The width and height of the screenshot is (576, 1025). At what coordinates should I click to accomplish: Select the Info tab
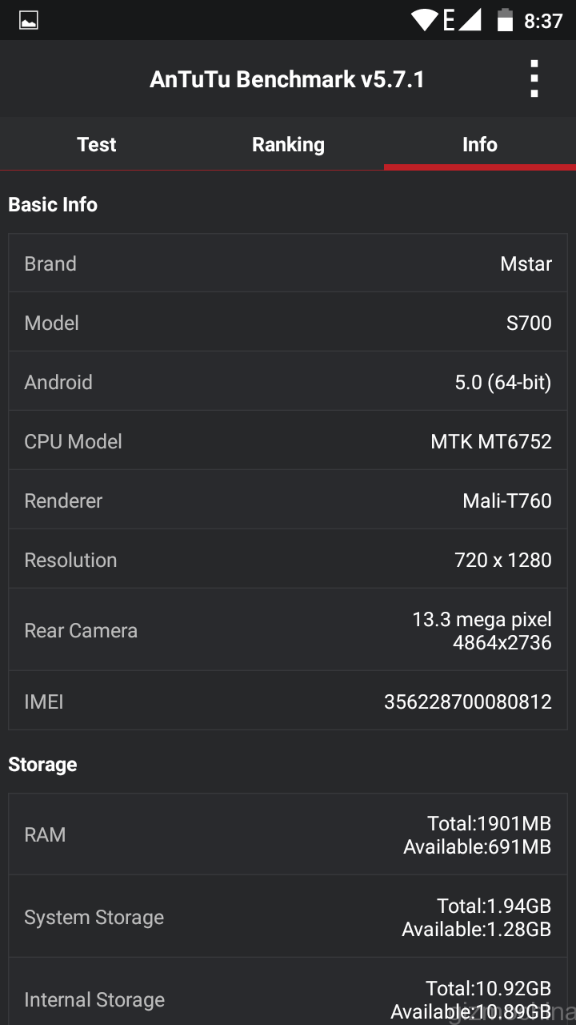(x=480, y=144)
